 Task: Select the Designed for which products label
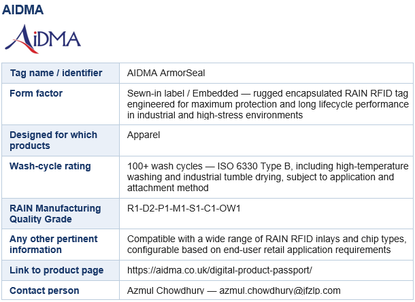53,140
